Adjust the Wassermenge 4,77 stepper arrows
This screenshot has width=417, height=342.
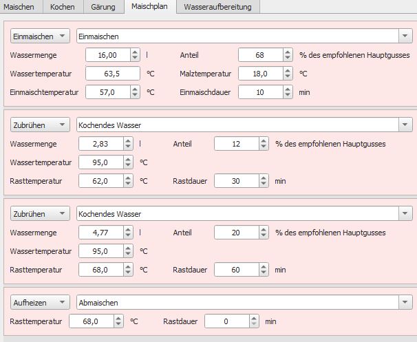point(128,233)
